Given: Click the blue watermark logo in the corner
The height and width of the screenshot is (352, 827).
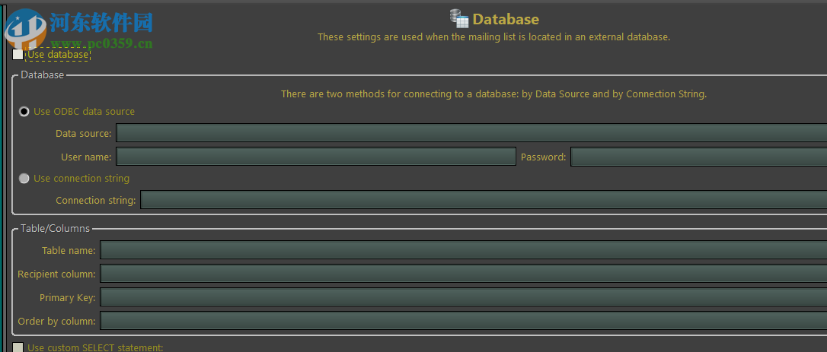Looking at the screenshot, I should pyautogui.click(x=24, y=28).
